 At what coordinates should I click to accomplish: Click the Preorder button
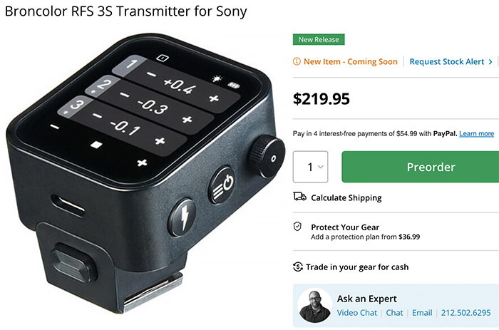[421, 167]
